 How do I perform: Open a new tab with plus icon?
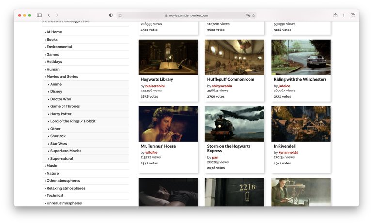pyautogui.click(x=344, y=15)
